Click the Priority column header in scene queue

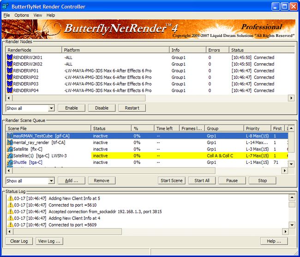click(x=258, y=128)
